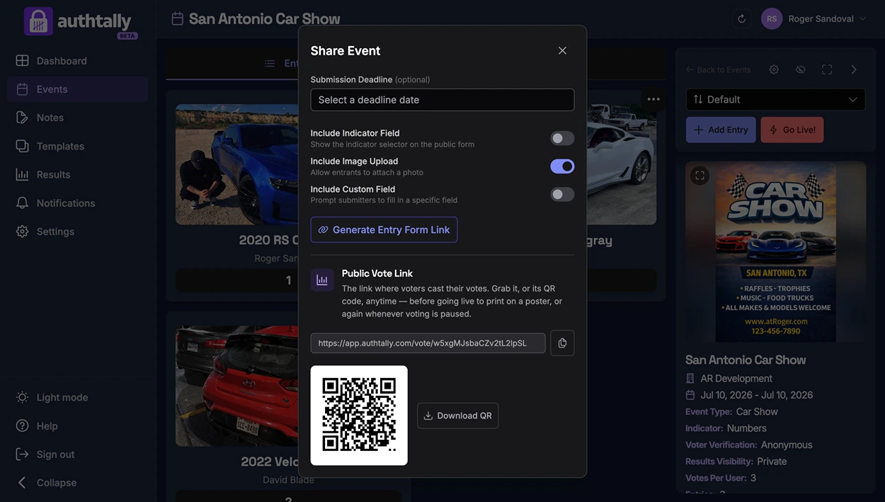
Task: Open the Default sort dropdown
Action: [776, 100]
